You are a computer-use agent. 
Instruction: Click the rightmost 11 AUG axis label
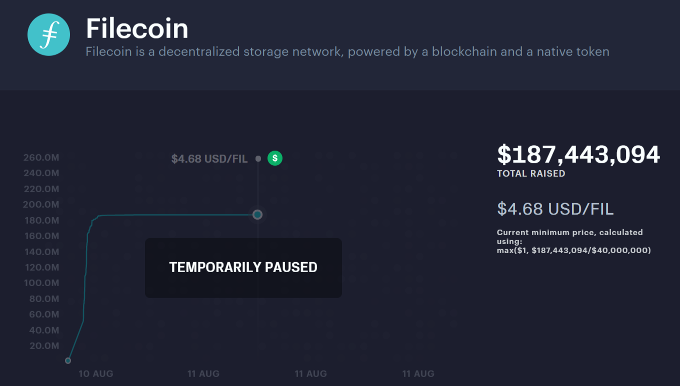tap(418, 373)
